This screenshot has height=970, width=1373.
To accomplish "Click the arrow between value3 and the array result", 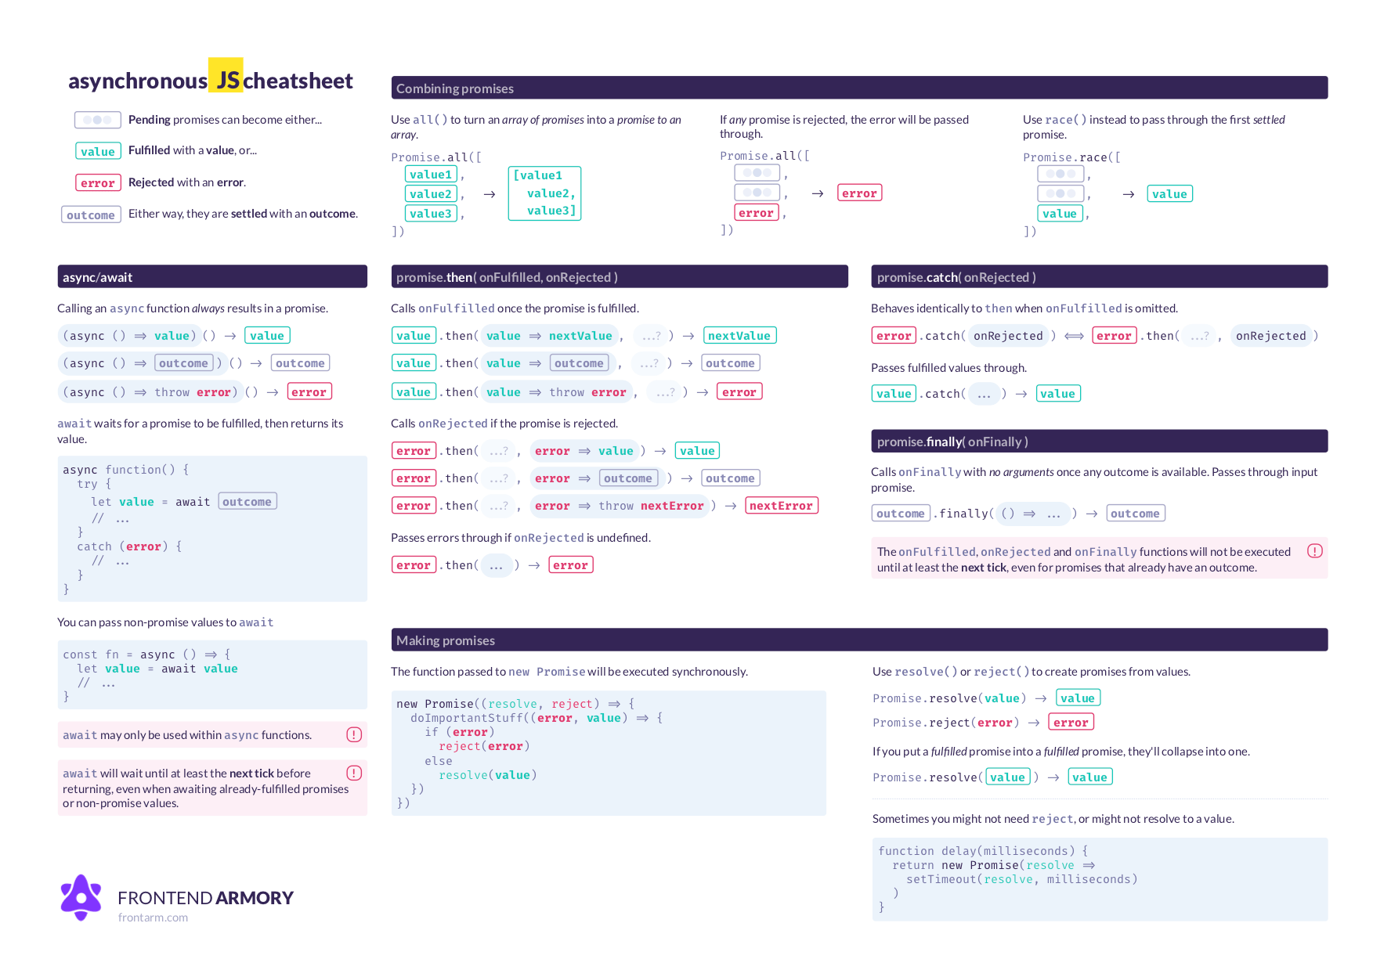I will coord(490,194).
